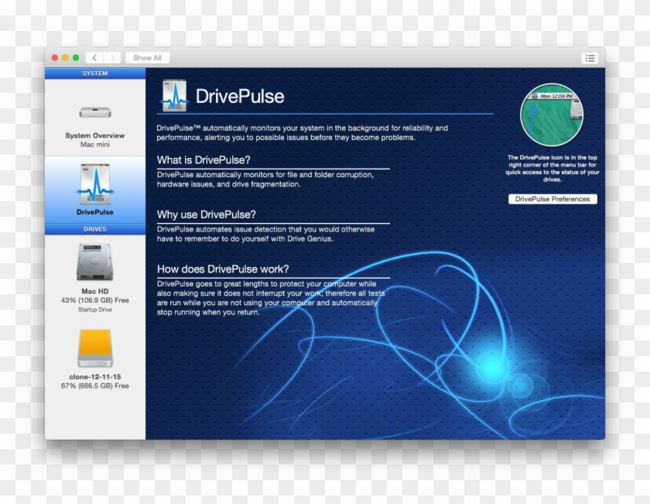
Task: Maximize the window with the green button
Action: (x=76, y=57)
